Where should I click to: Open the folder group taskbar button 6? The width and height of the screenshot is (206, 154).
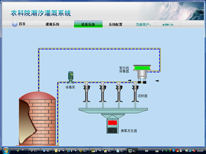tap(57, 151)
